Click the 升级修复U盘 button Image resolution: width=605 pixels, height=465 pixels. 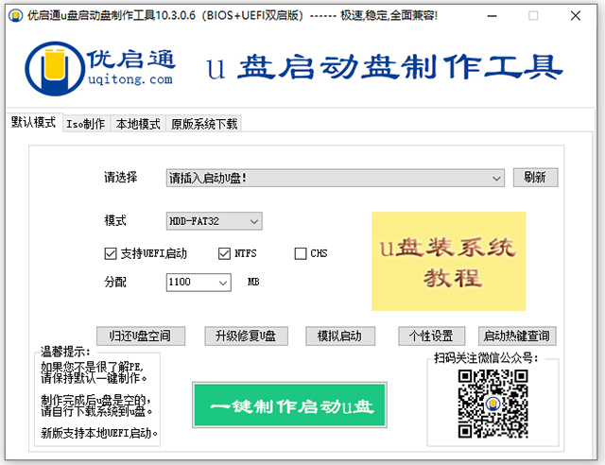246,336
